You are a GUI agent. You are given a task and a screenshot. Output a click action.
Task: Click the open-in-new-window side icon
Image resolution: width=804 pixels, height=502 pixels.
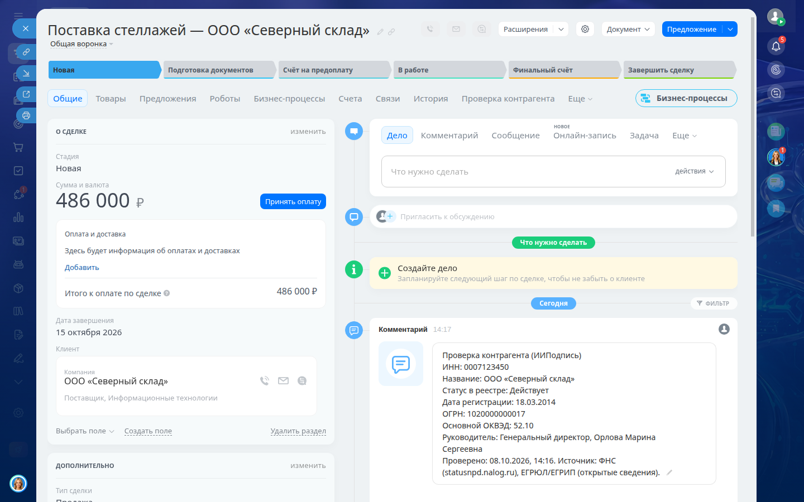pyautogui.click(x=26, y=94)
